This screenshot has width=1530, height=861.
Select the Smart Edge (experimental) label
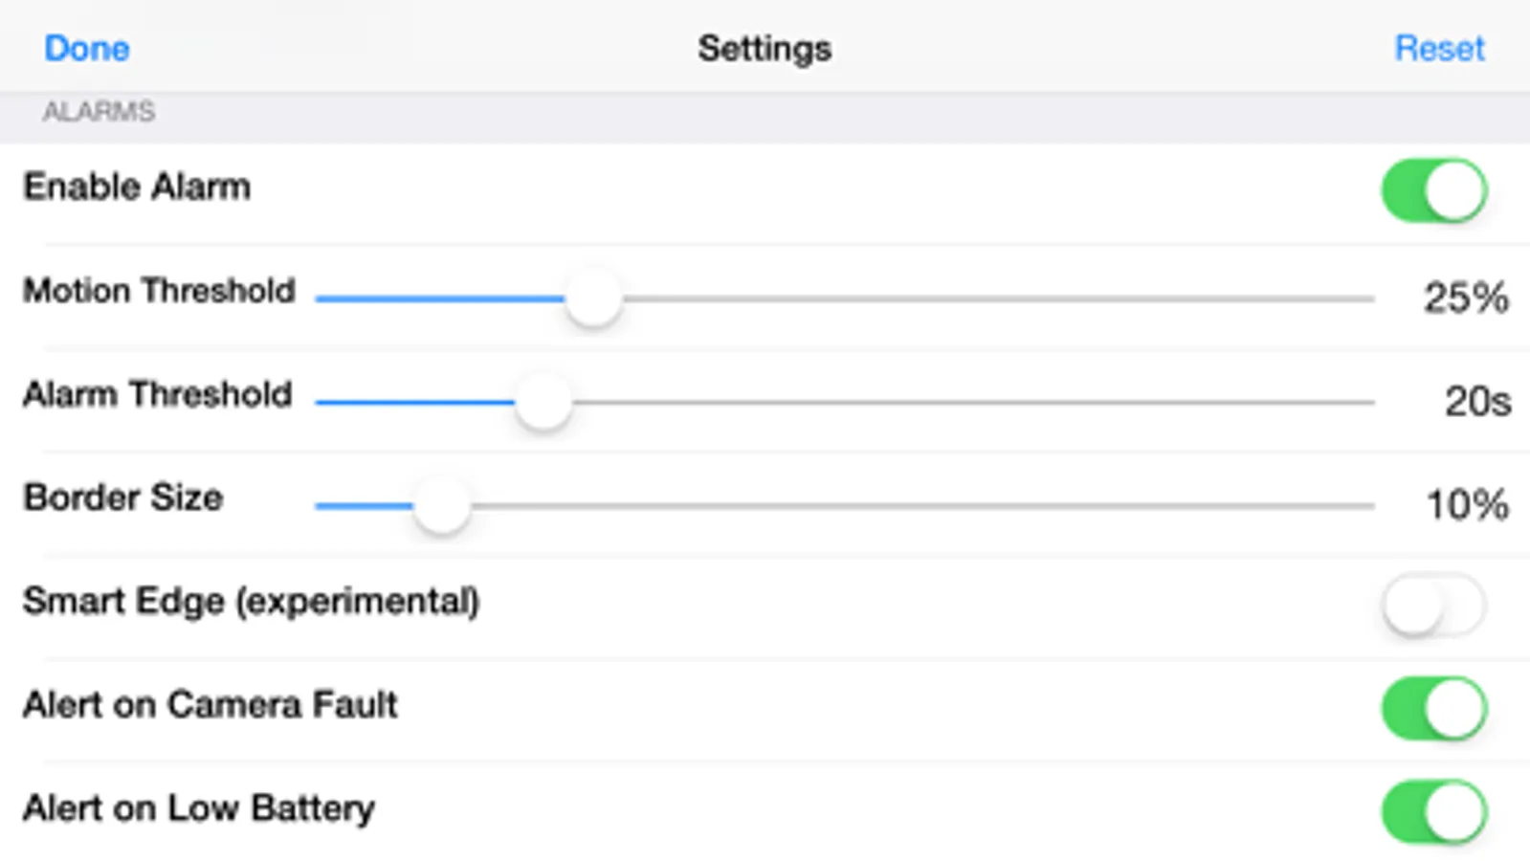(251, 601)
